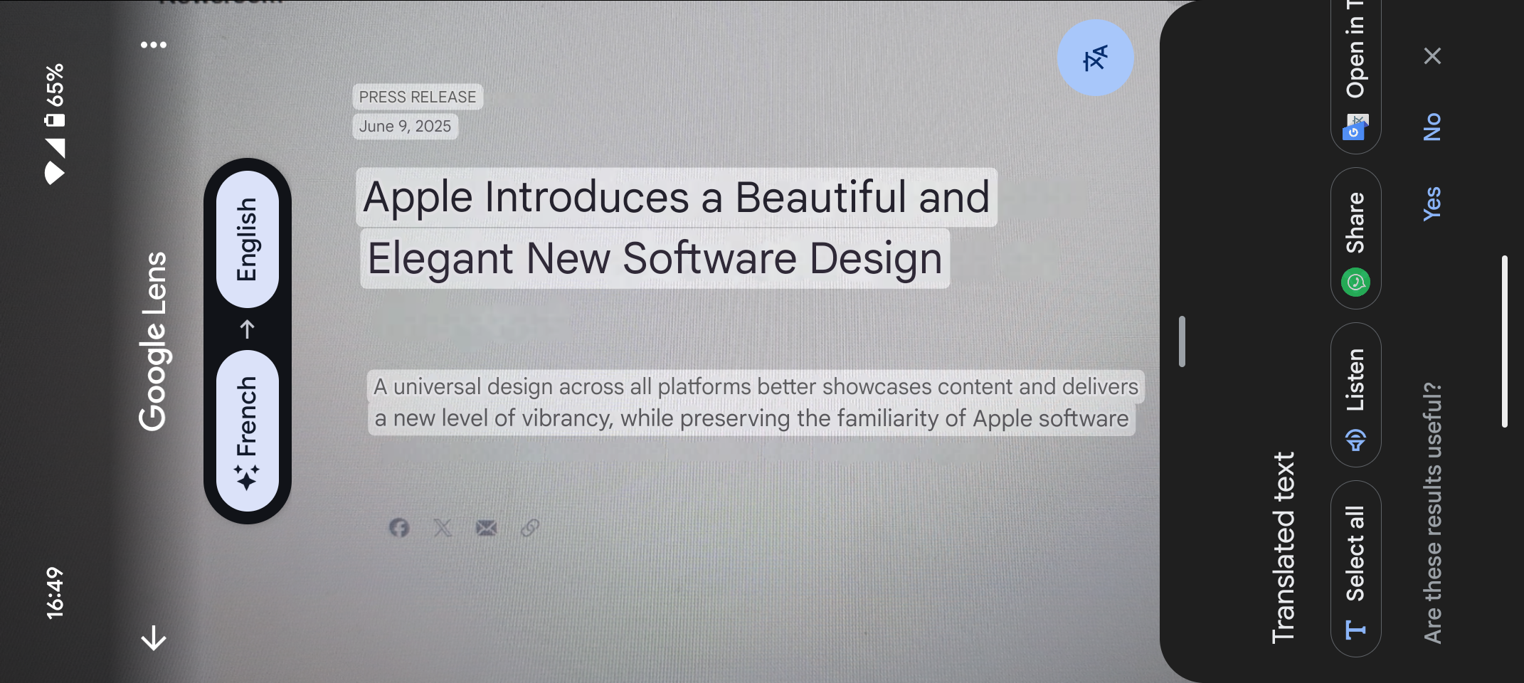Click the Facebook share icon
The image size is (1524, 683).
399,528
